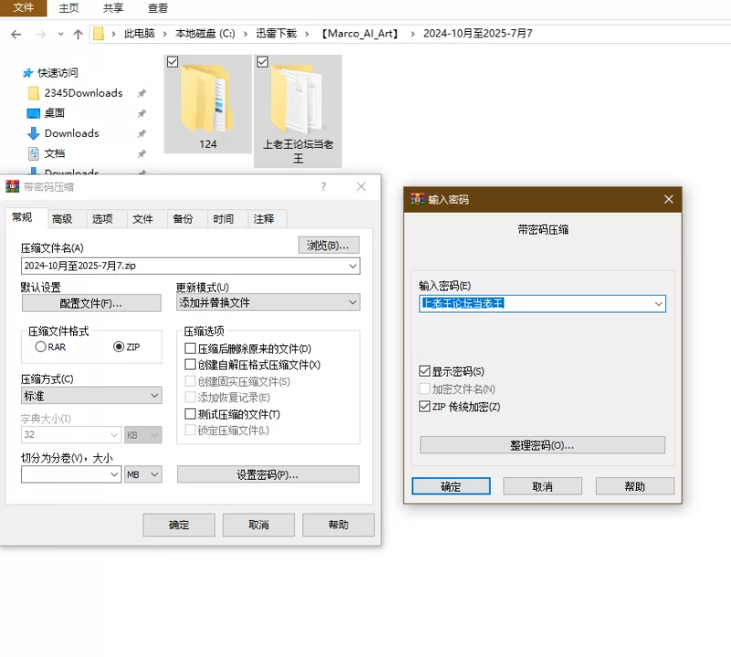Enable 压缩后删除原来的文件 option
The image size is (731, 657).
coord(190,349)
